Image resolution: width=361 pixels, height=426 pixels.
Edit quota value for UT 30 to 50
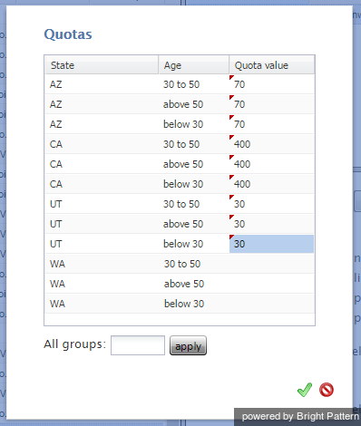coord(272,204)
